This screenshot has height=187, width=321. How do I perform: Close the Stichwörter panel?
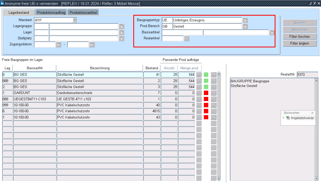[312, 113]
